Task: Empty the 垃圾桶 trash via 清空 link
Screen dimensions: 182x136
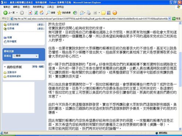Action: tap(40, 29)
